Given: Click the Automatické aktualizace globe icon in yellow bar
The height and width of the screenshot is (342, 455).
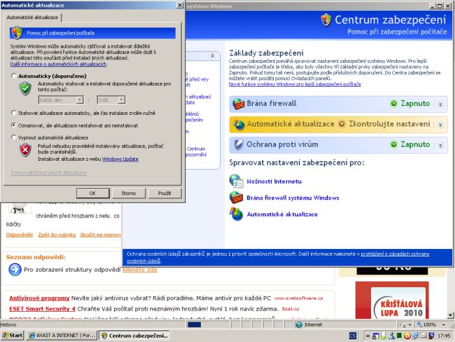Looking at the screenshot, I should [x=239, y=124].
